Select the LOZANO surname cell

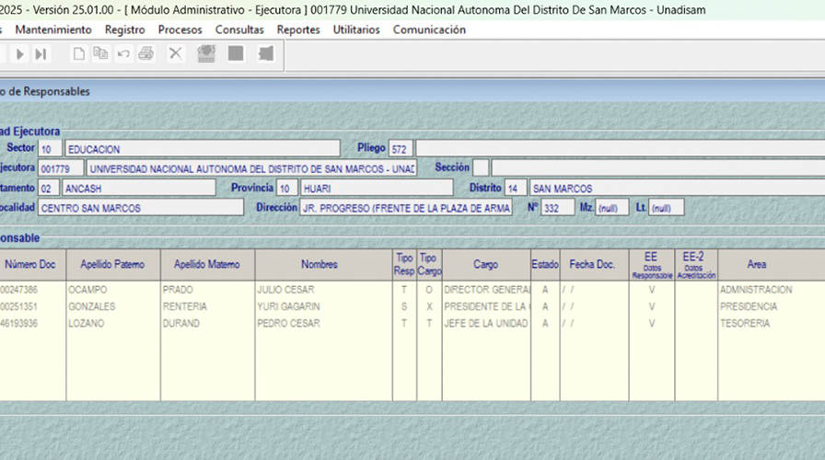click(x=113, y=323)
